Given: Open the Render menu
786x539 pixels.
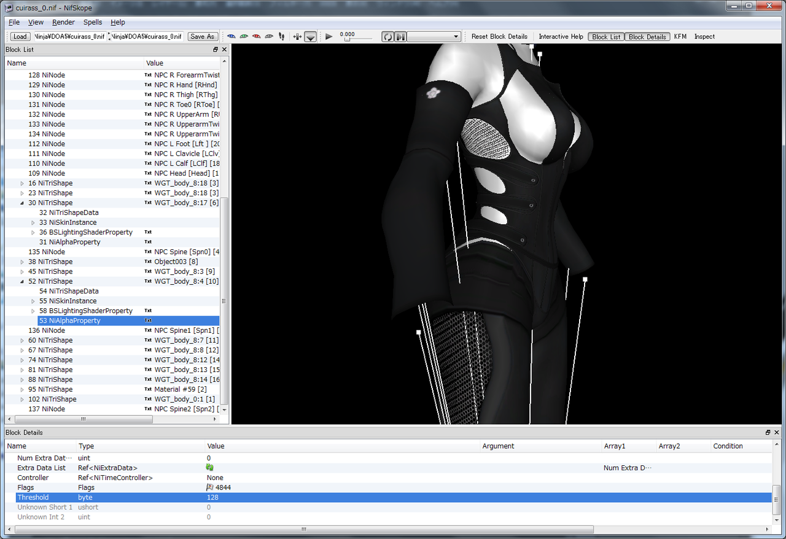Looking at the screenshot, I should (63, 22).
